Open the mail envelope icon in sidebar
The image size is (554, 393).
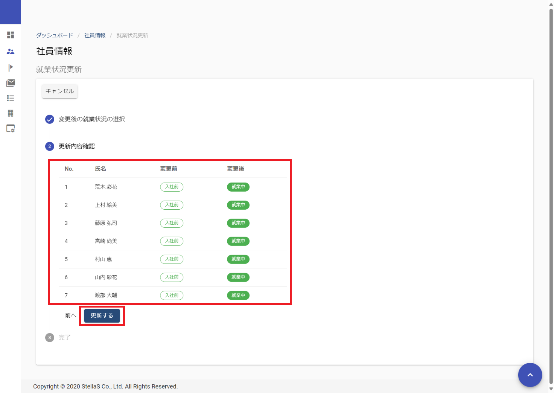(x=11, y=83)
